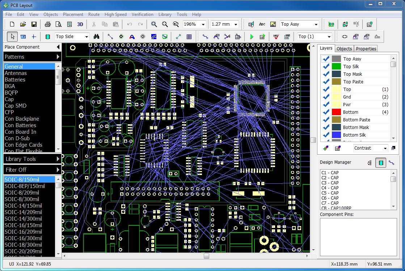Open the zoom percentage dropdown
405x271 pixels.
point(203,24)
